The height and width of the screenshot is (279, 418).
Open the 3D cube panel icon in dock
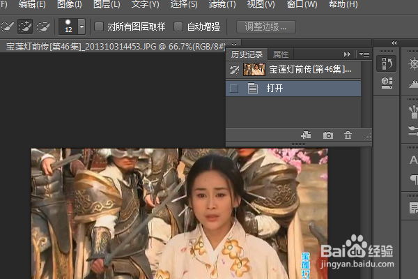[x=387, y=83]
